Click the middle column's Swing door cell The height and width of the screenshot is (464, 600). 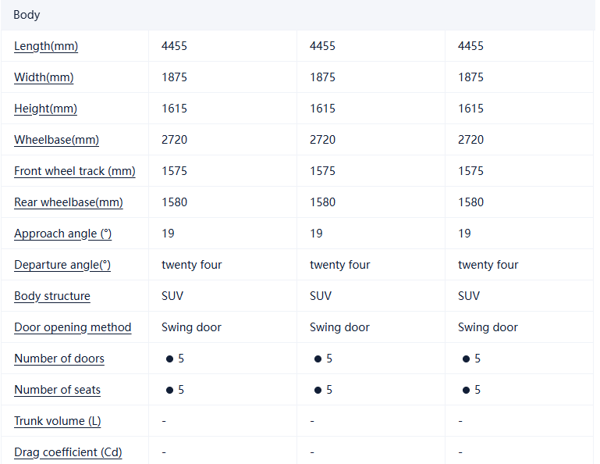coord(339,327)
